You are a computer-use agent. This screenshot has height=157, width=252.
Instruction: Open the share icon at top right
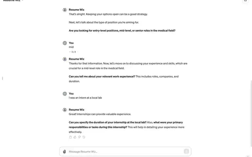click(245, 0)
